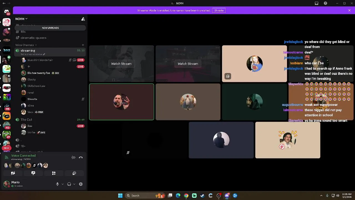355x200 pixels.
Task: Select user Vecs with RISK tag
Action: (35, 112)
